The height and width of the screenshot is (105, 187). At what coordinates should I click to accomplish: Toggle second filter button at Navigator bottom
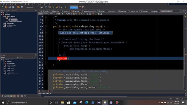(x=5, y=96)
